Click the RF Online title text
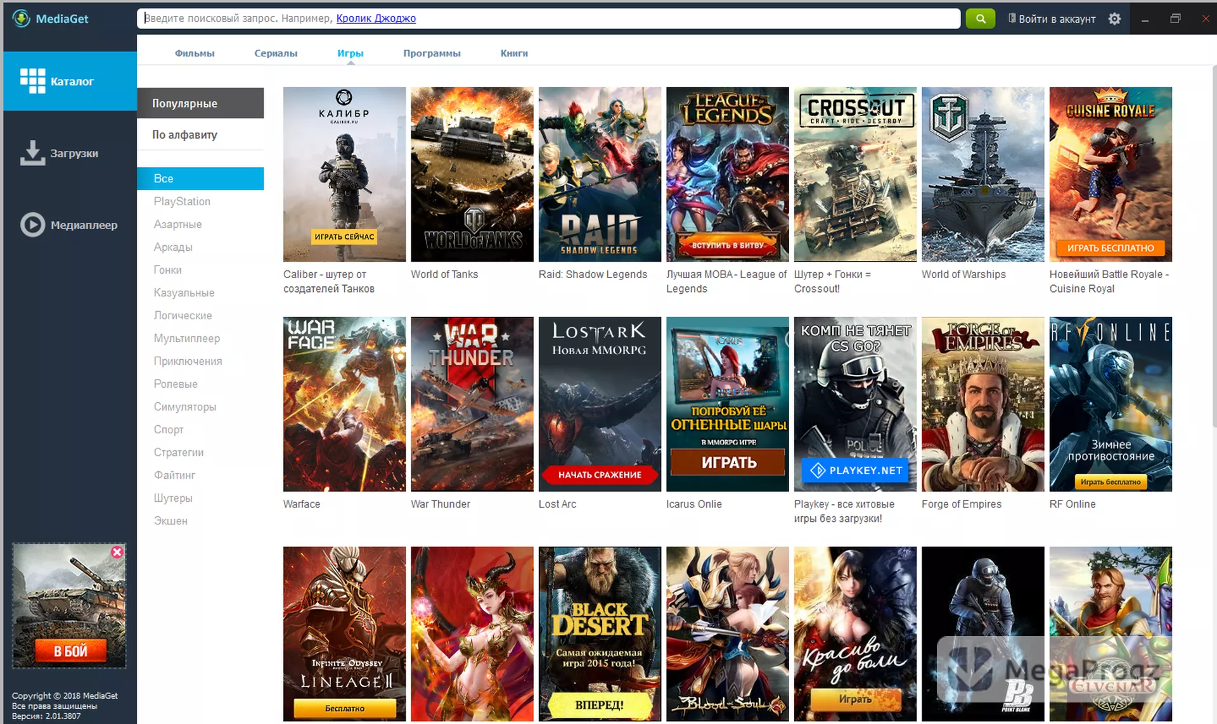 (1072, 504)
